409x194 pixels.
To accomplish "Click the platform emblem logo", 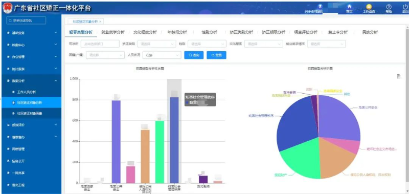I will click(7, 8).
